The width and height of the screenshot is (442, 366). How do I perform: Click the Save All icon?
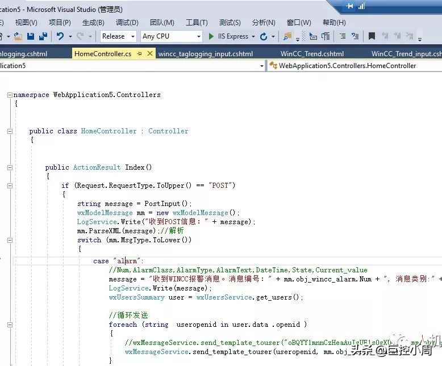42,36
